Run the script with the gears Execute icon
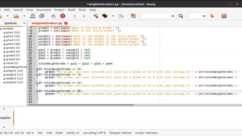 click(x=121, y=16)
